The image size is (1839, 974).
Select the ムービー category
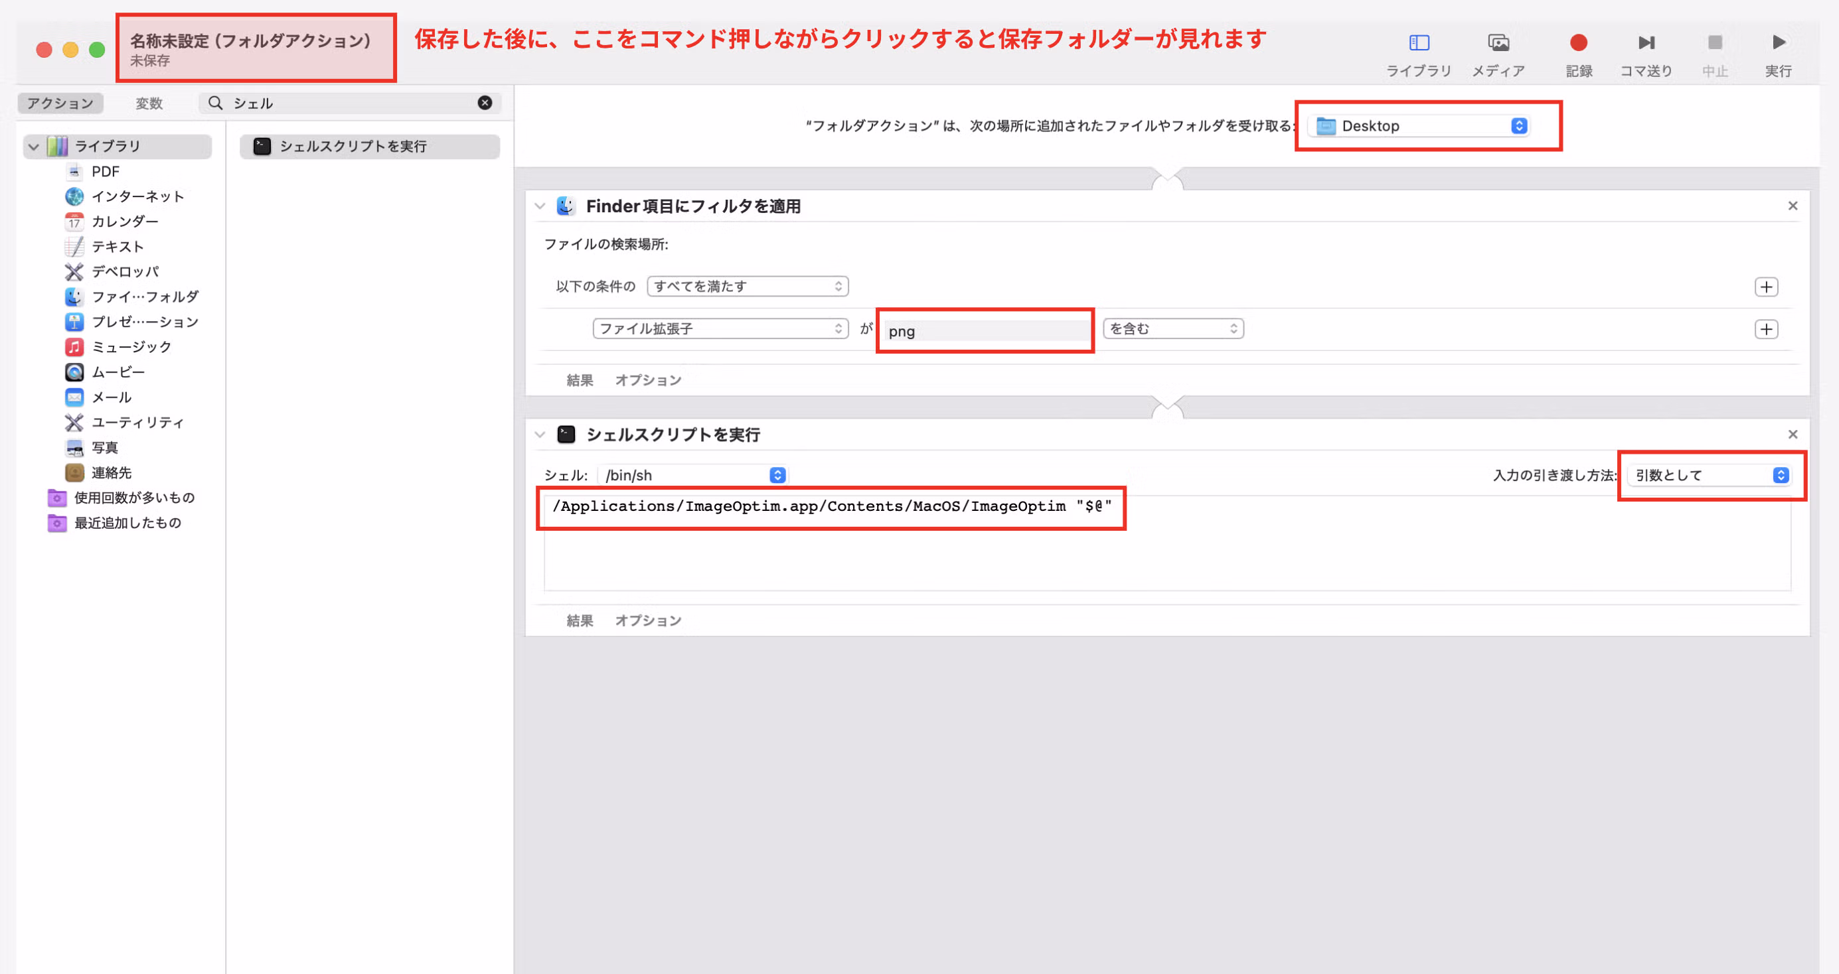tap(105, 372)
